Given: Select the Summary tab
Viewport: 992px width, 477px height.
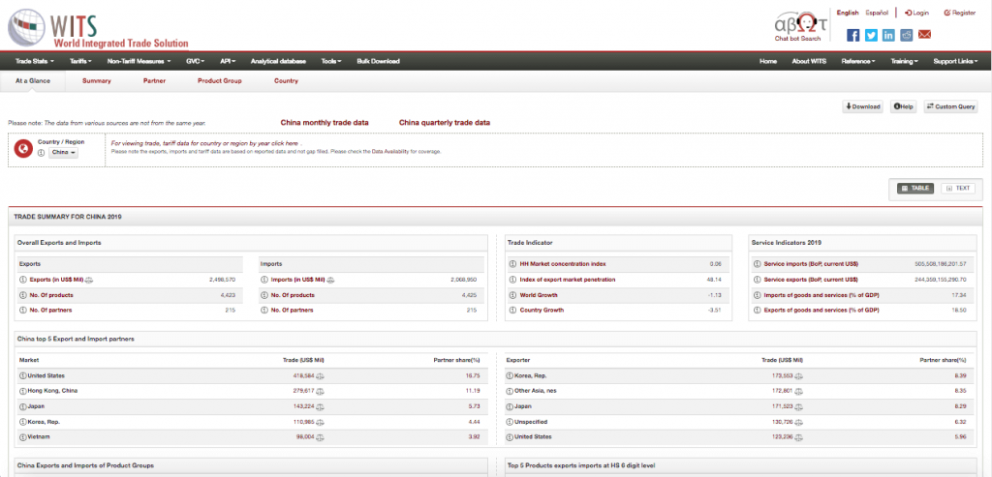Looking at the screenshot, I should pos(97,81).
